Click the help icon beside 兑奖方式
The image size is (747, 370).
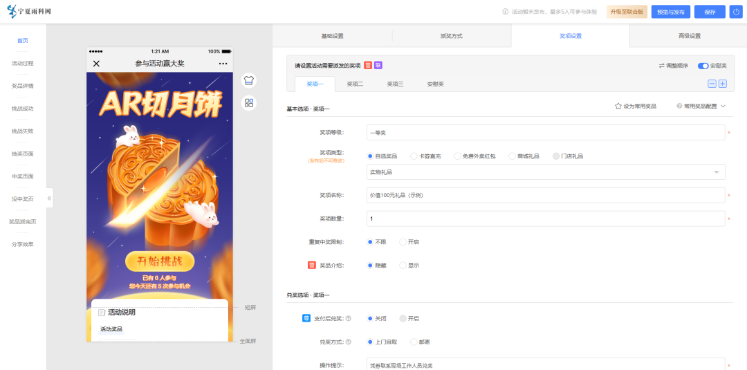point(348,342)
